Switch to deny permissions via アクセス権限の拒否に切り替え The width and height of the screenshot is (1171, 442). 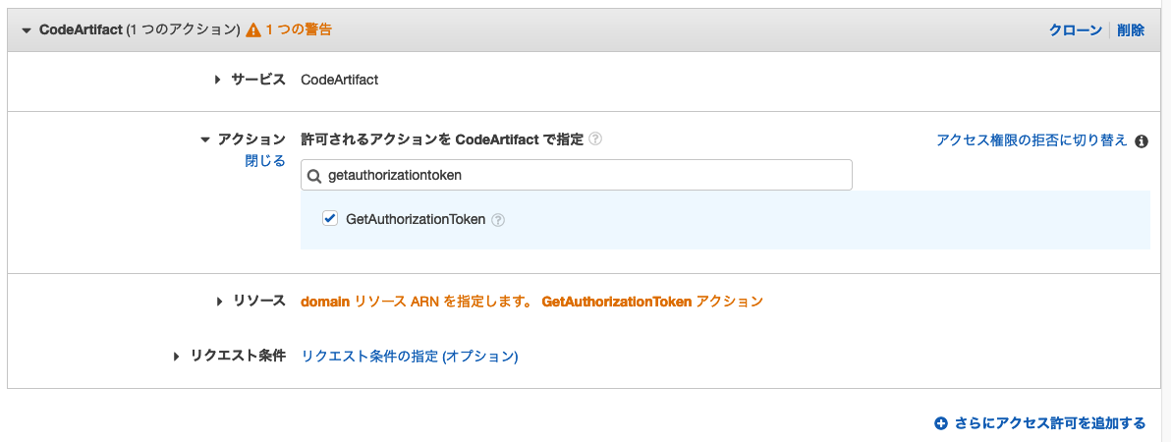1032,140
